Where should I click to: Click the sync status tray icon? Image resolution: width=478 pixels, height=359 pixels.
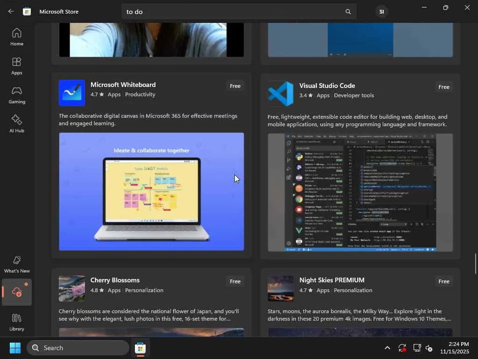402,348
